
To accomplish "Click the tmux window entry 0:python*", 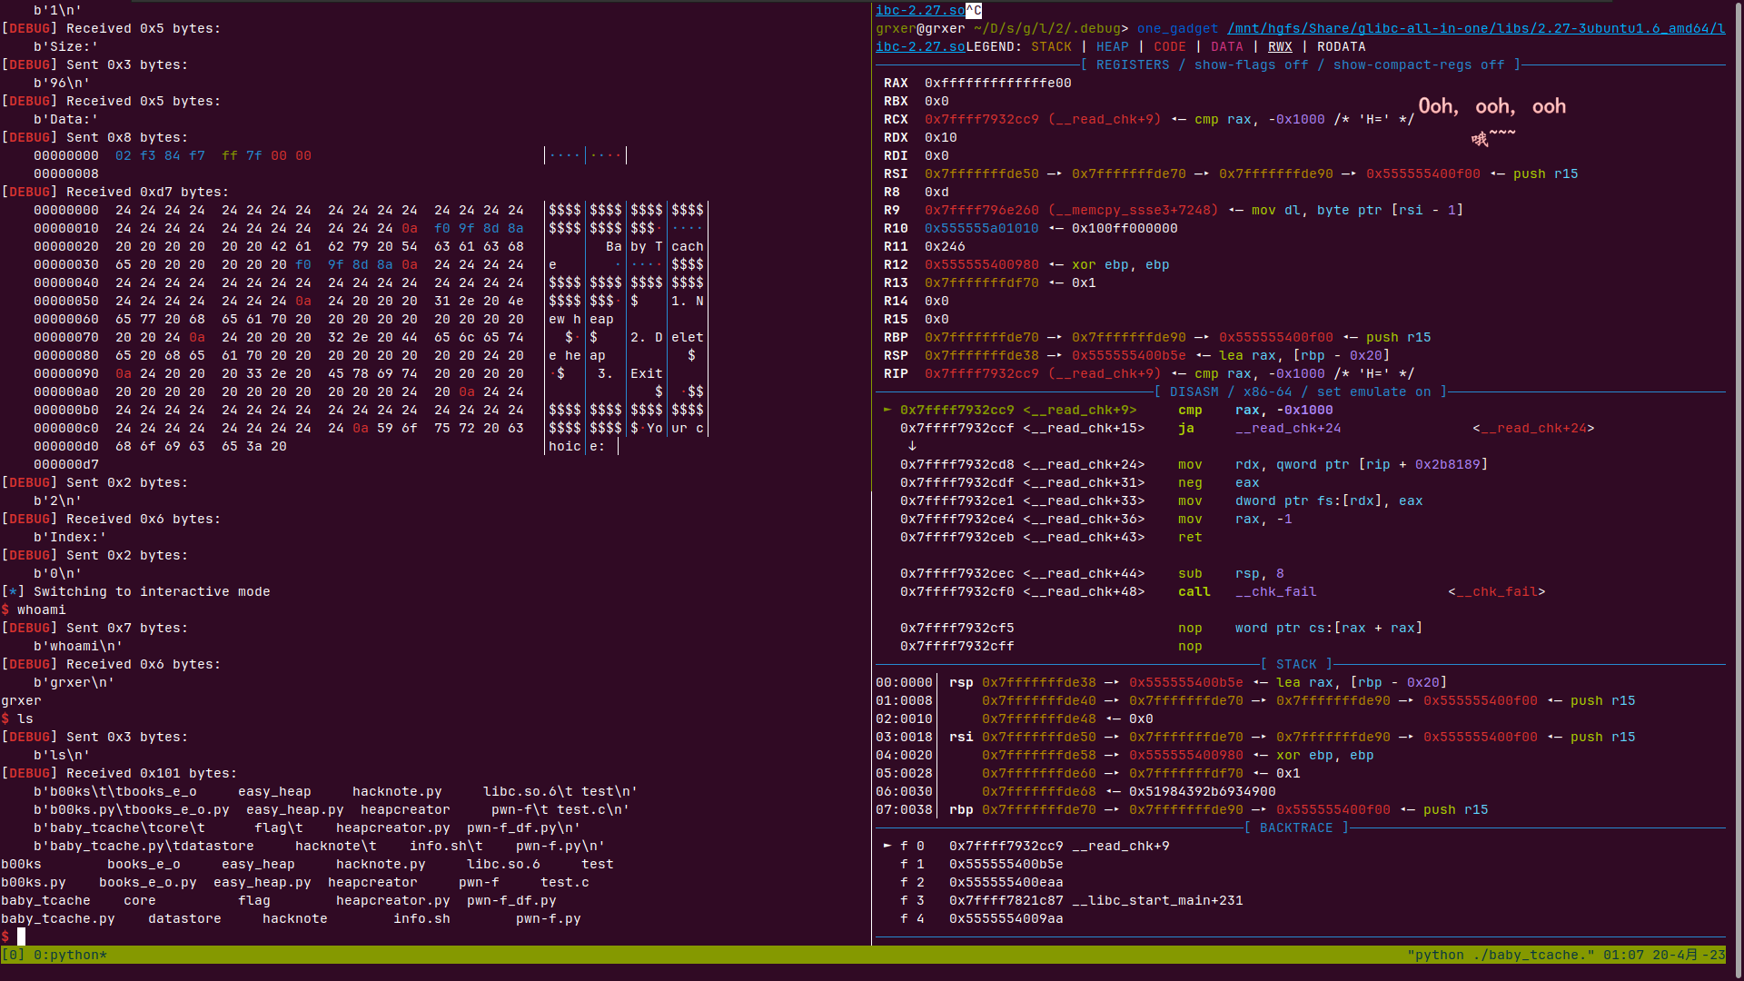I will [71, 955].
